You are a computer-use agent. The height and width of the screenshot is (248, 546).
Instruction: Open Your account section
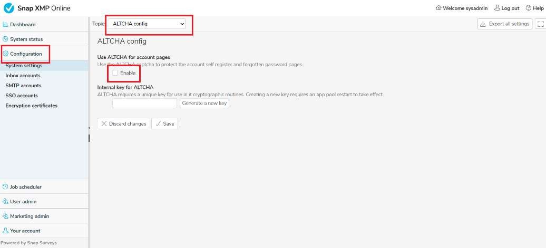pos(25,231)
